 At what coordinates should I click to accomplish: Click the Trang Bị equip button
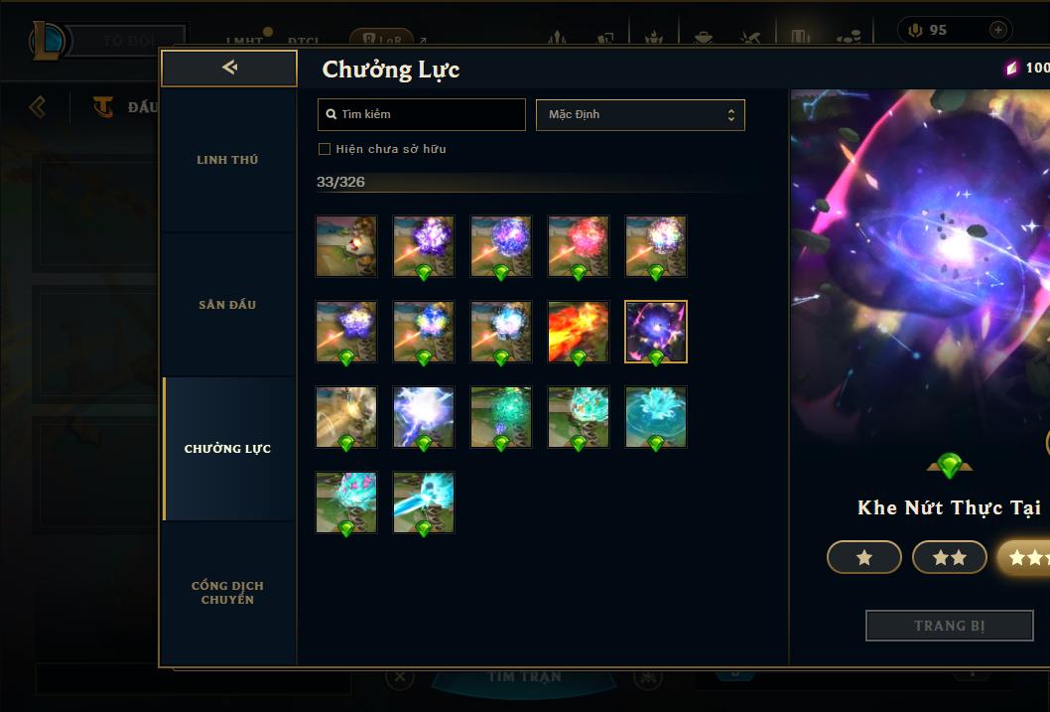[950, 626]
